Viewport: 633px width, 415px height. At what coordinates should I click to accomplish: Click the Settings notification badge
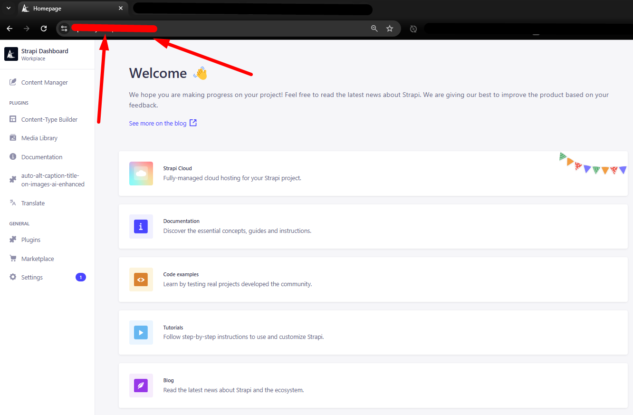click(81, 277)
